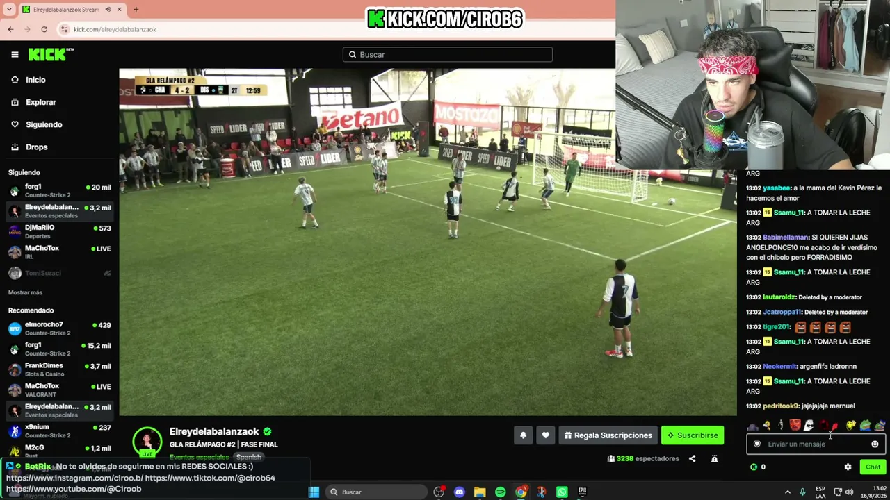Click the Windows taskbar Buscar search box
890x500 pixels.
[x=375, y=492]
